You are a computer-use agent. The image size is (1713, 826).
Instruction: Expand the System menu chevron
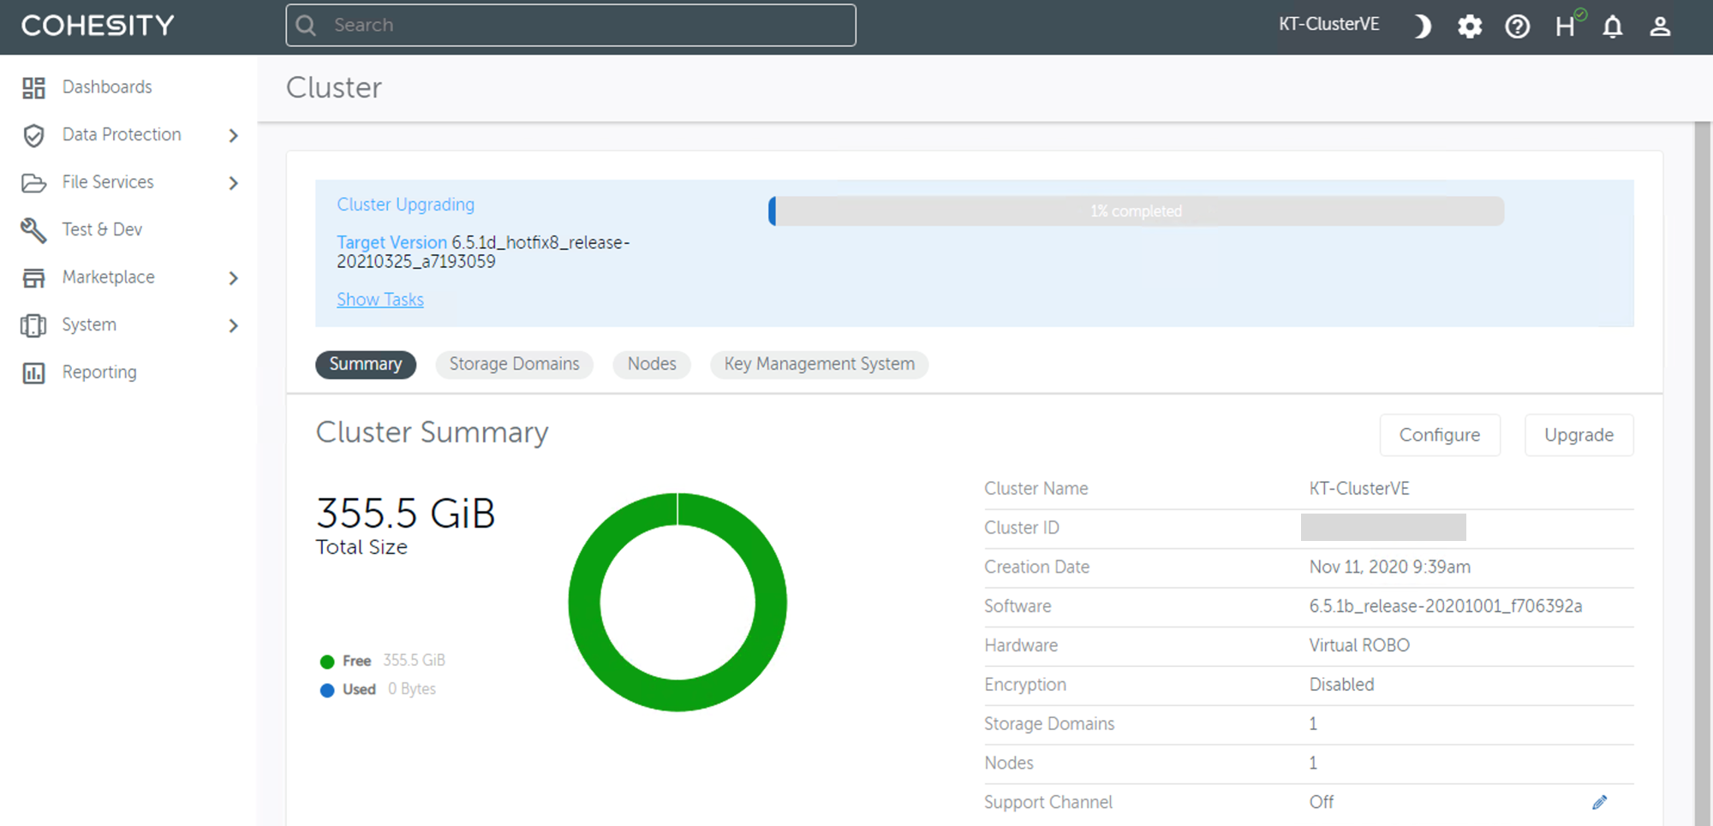[233, 325]
